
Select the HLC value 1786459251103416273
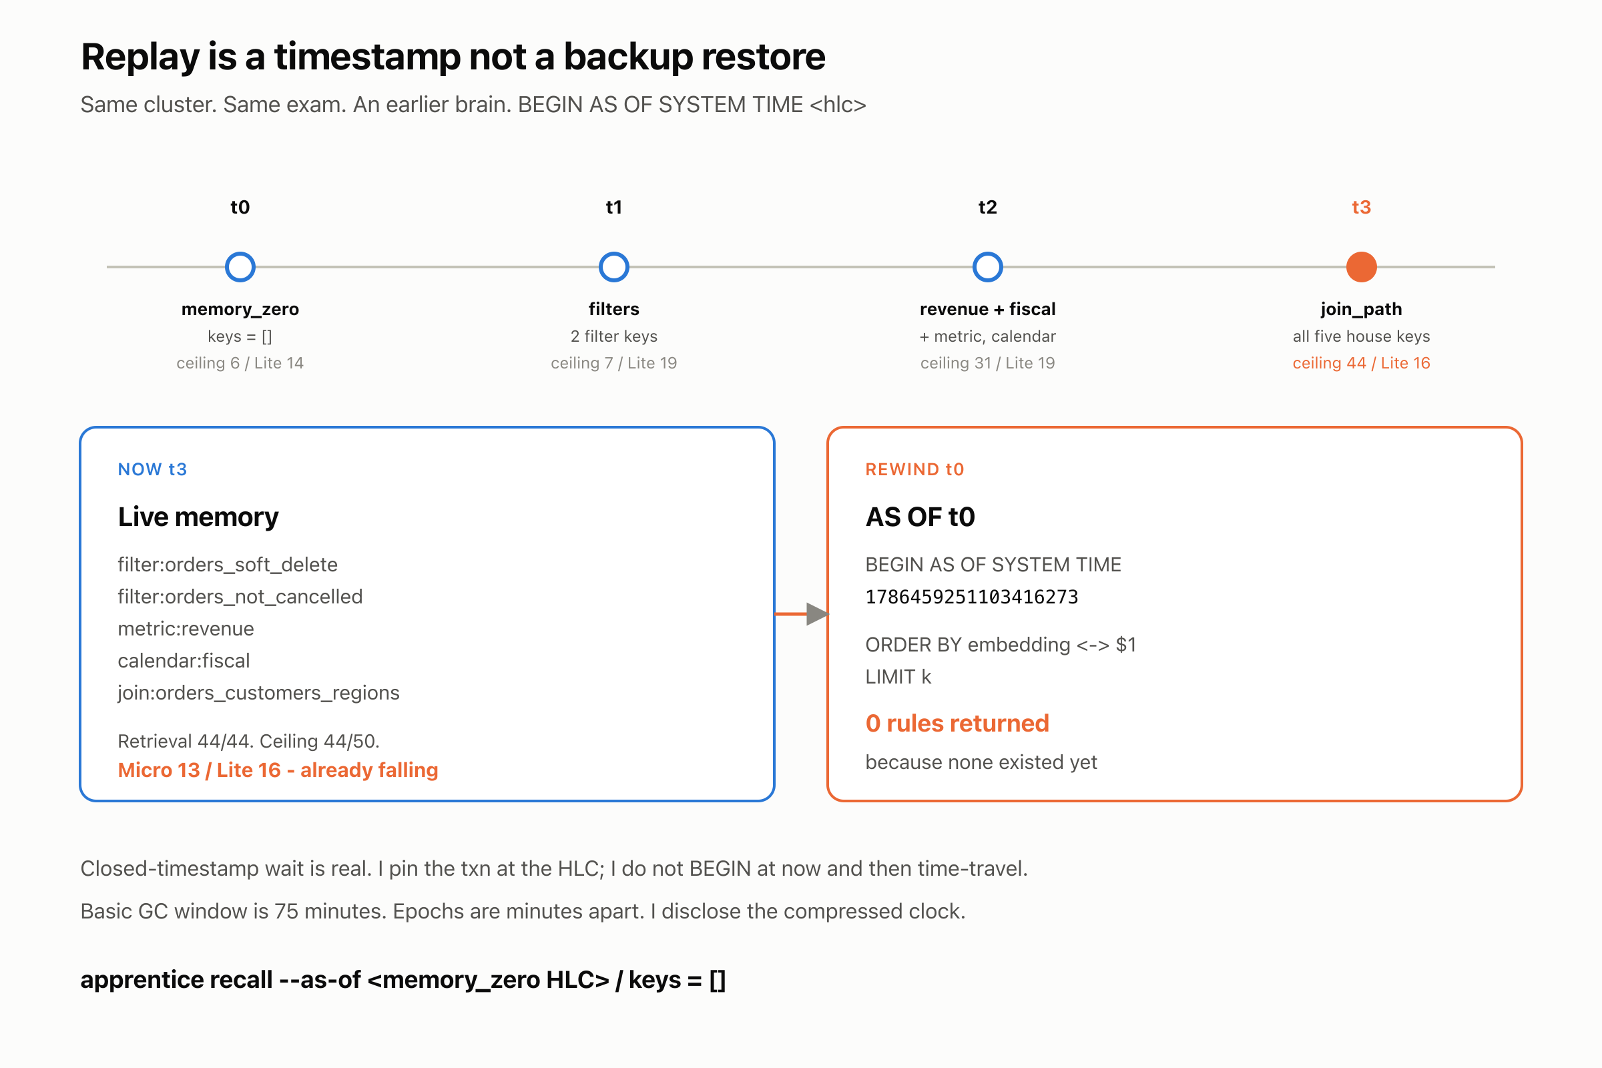[972, 597]
